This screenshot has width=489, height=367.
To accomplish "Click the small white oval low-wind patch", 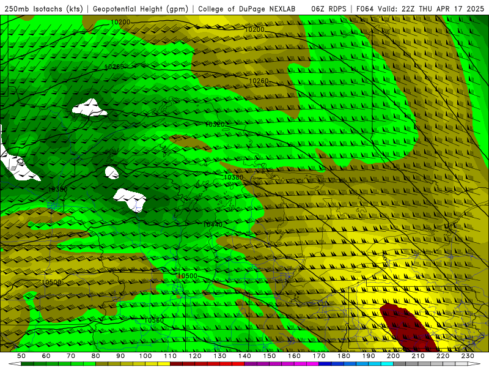I will click(112, 172).
